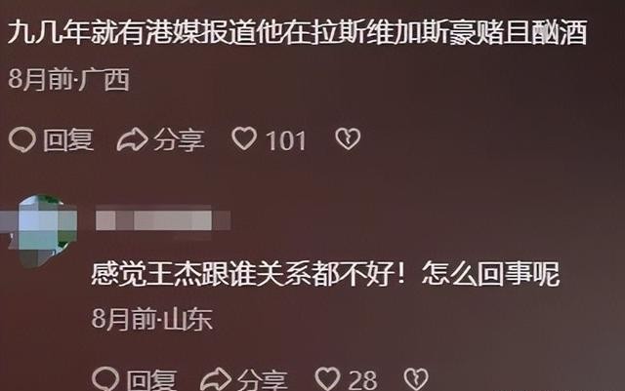
Task: Click the 101 like count number
Action: pos(286,140)
